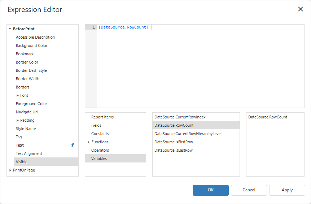This screenshot has height=204, width=311.
Task: Select the Tag property
Action: (x=19, y=137)
